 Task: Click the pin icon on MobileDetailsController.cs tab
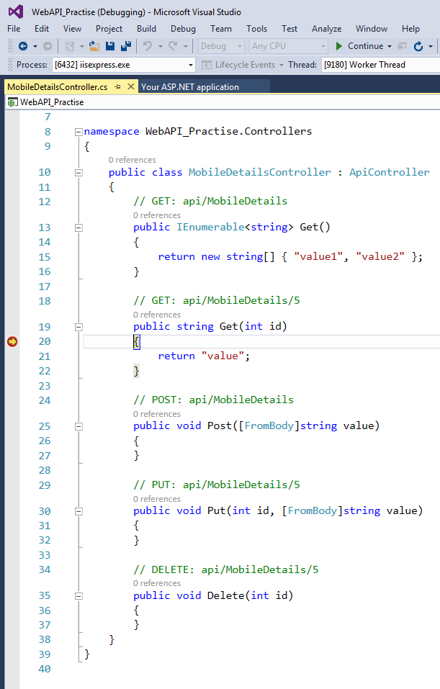point(118,87)
